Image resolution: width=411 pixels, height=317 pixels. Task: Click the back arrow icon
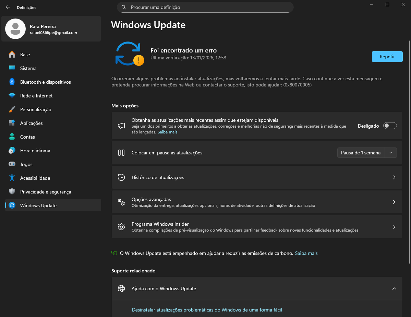click(x=8, y=7)
